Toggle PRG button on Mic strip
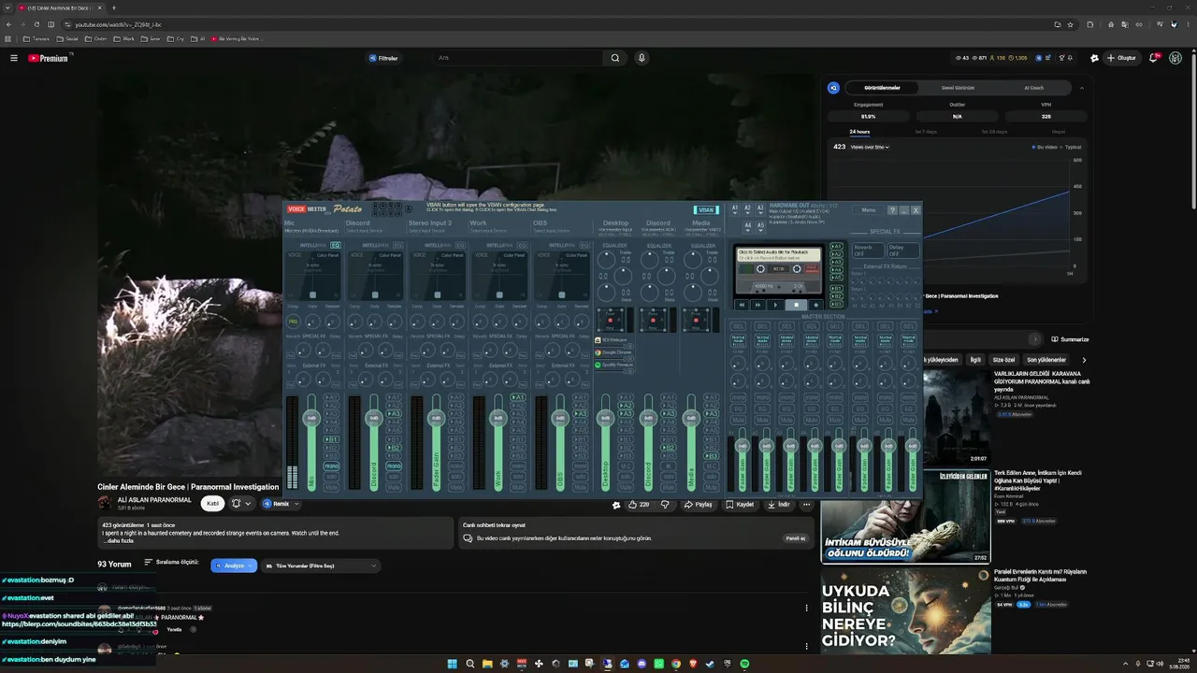The image size is (1197, 673). tap(293, 322)
